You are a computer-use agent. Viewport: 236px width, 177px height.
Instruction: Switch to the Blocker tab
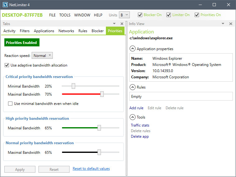(98, 31)
